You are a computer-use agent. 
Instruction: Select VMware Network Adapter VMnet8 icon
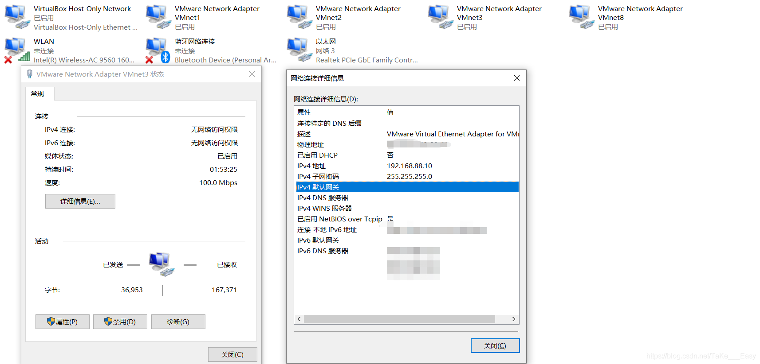click(581, 17)
